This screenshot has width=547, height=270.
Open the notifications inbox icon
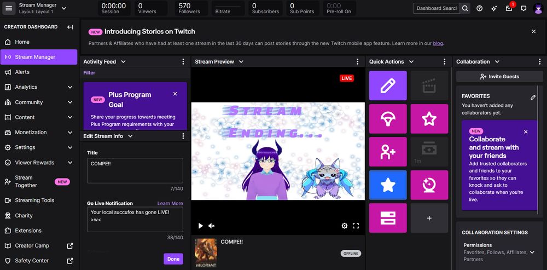tap(509, 8)
